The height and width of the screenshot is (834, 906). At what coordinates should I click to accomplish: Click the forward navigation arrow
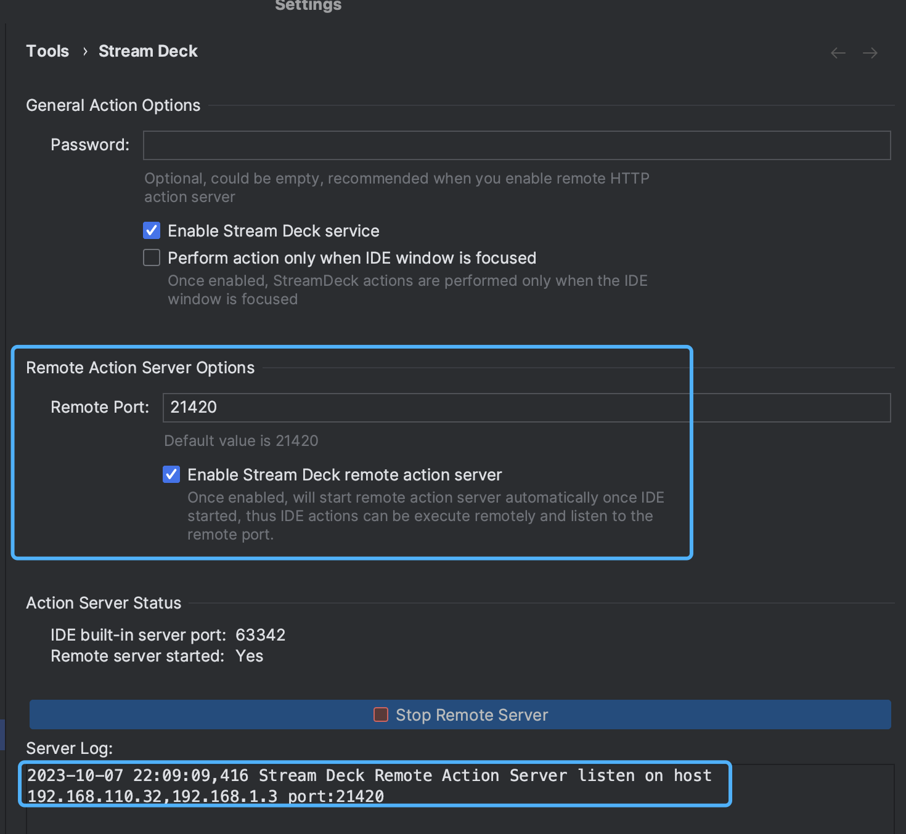click(870, 53)
